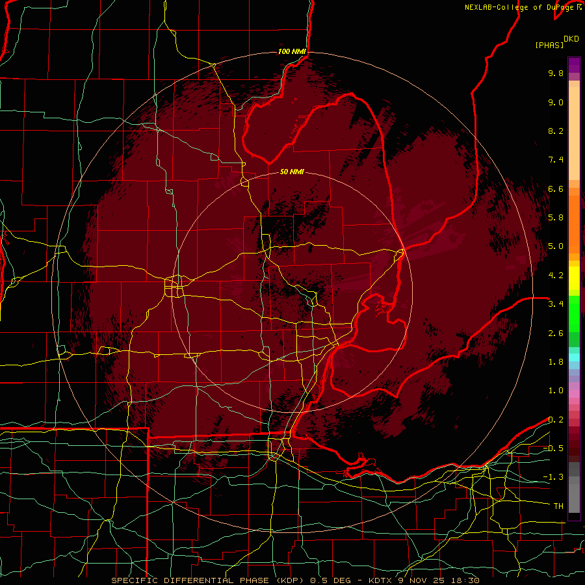Click the 5.8 scale value label

pyautogui.click(x=556, y=218)
